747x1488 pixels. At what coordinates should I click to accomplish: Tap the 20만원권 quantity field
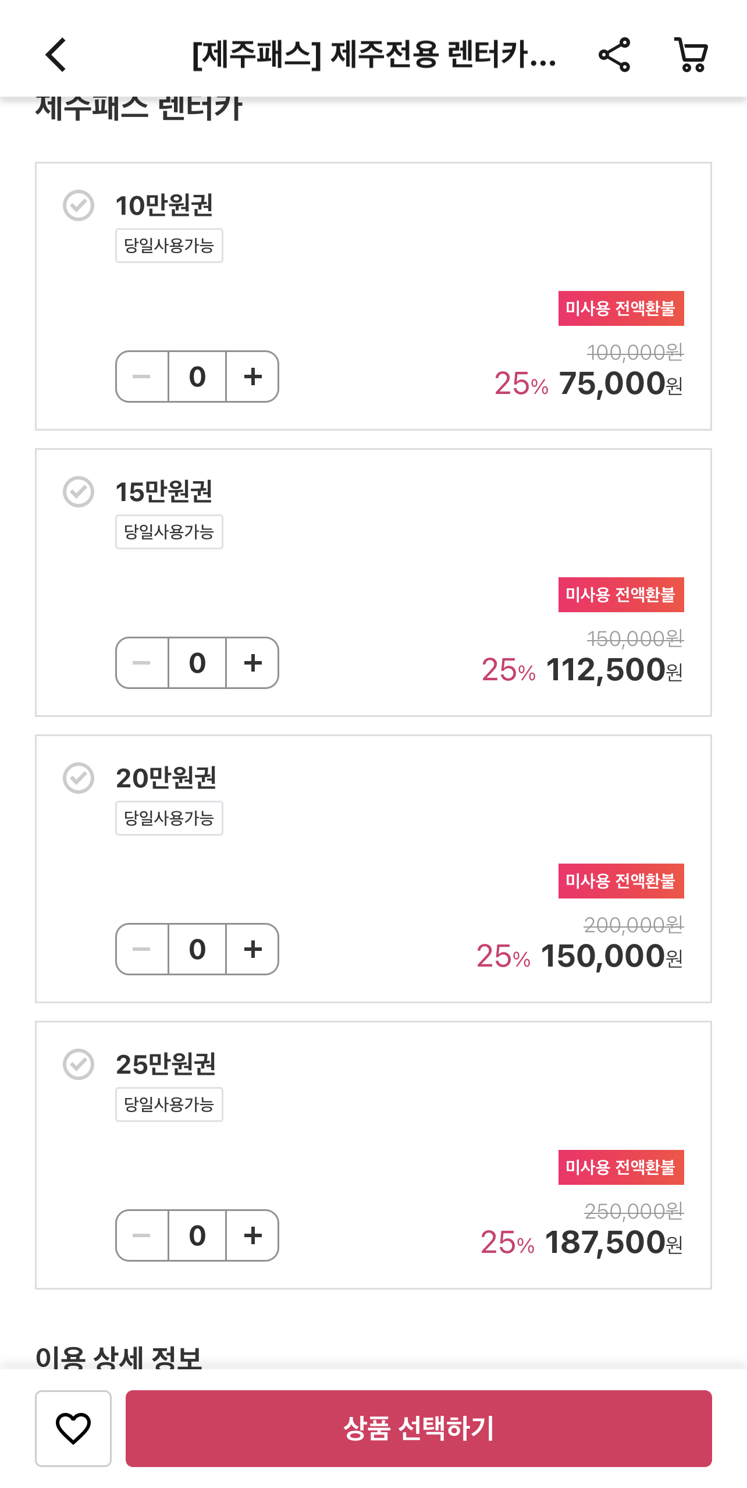pos(197,949)
